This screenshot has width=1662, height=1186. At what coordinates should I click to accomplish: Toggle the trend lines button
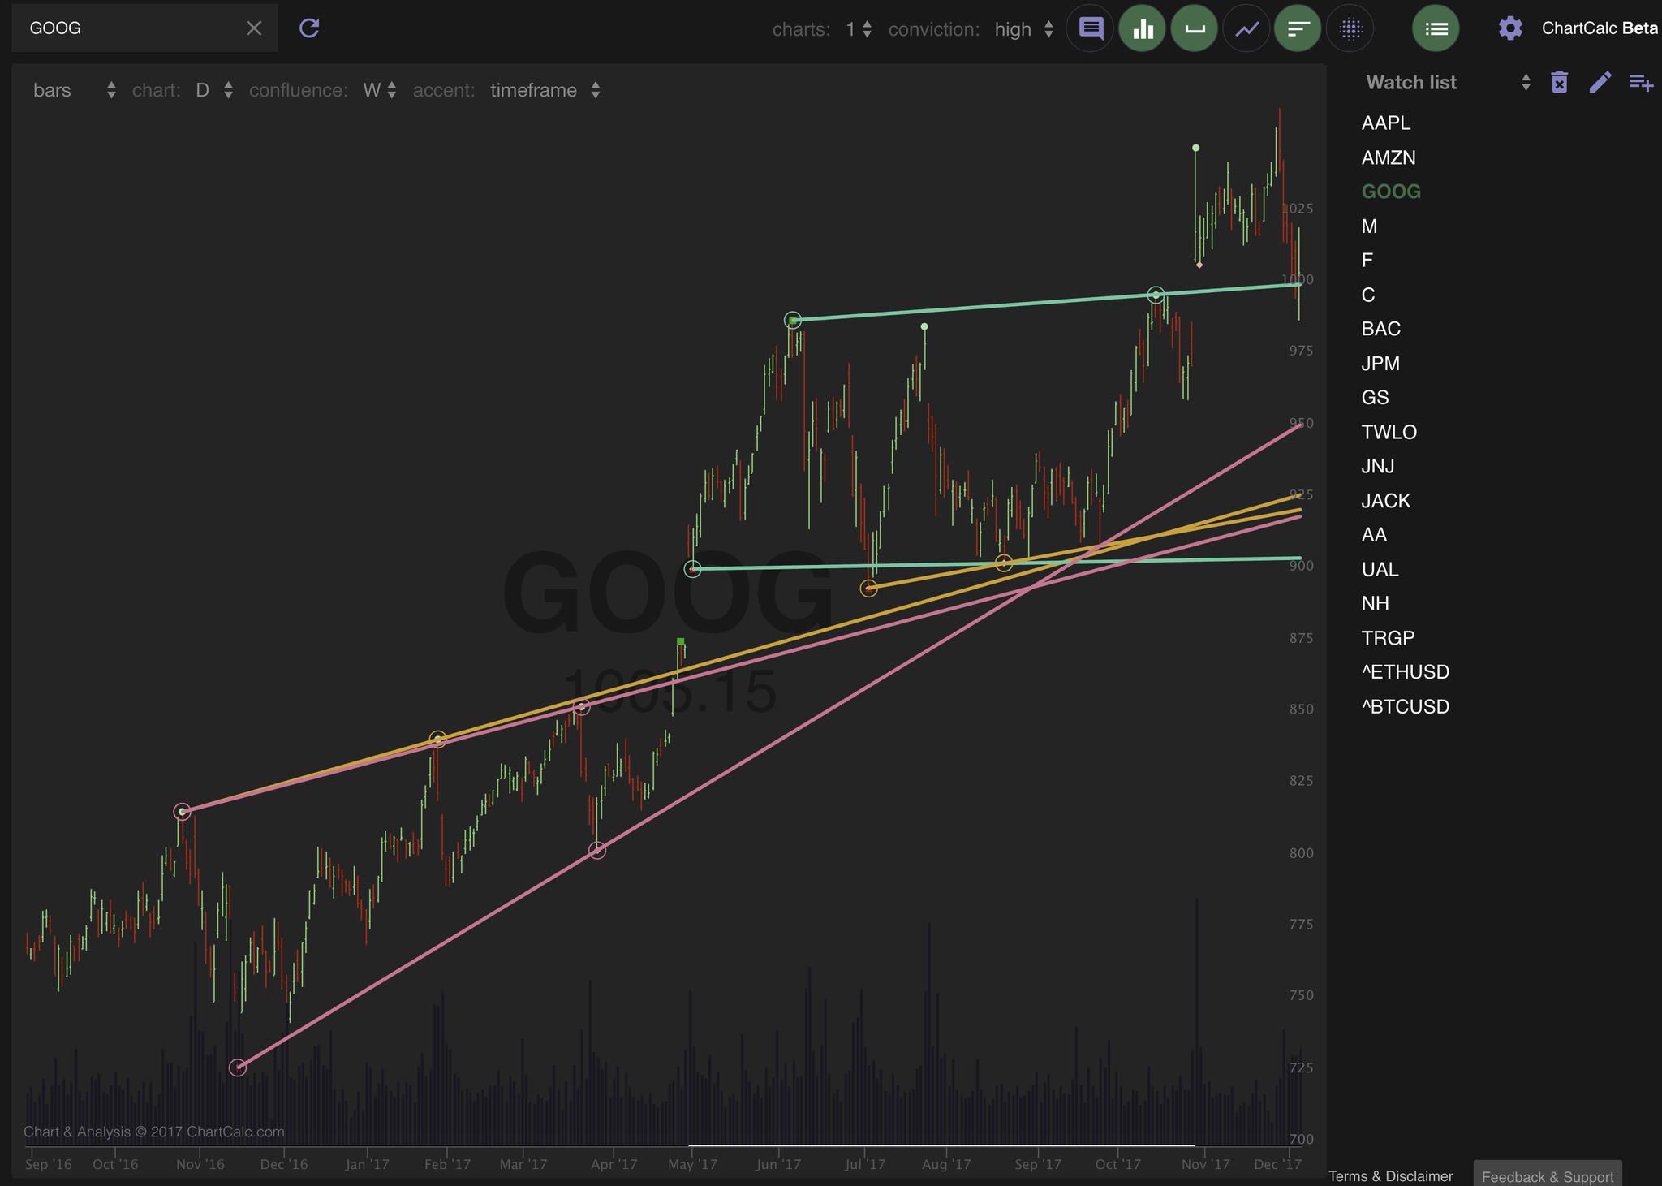[x=1246, y=29]
